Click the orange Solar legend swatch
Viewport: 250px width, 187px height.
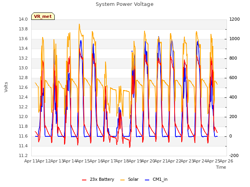[122, 180]
